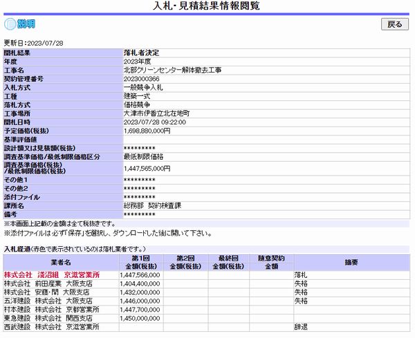The image size is (415, 338).
Task: Click the 摘要 column header
Action: pyautogui.click(x=352, y=263)
